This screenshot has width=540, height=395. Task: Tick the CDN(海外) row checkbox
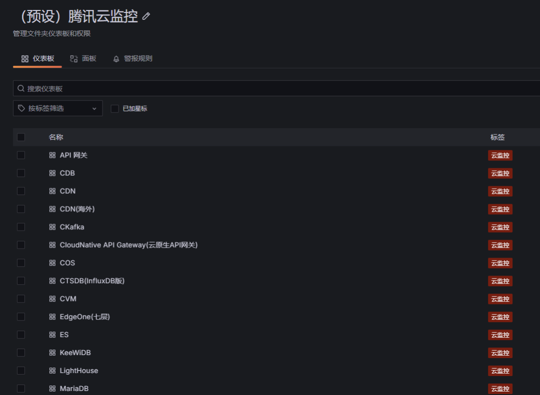pos(21,209)
